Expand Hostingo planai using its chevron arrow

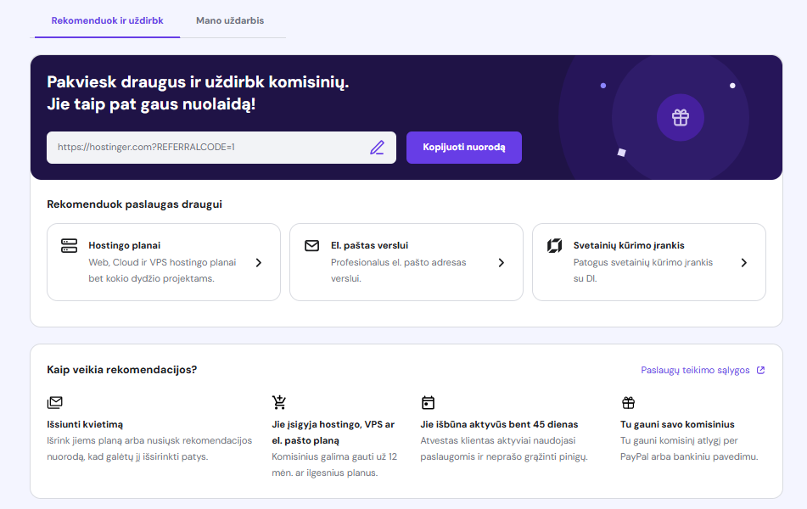(x=259, y=263)
